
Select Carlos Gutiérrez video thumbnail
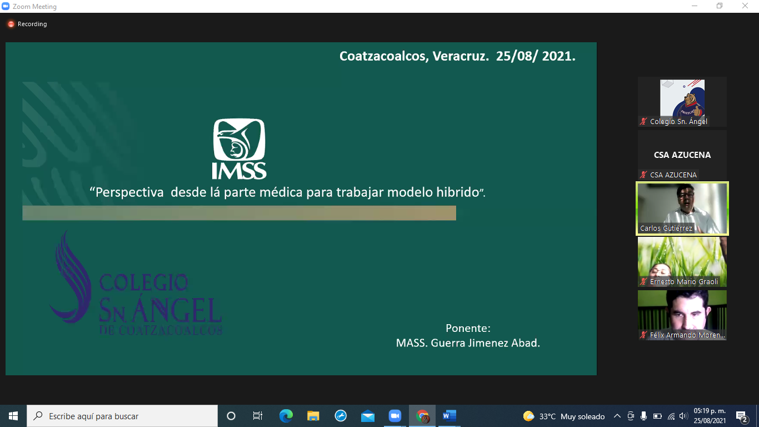pos(682,208)
